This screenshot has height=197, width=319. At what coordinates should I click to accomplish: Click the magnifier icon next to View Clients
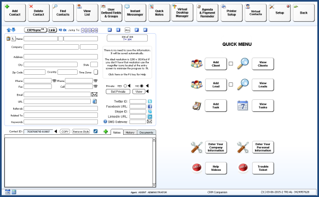tap(243, 63)
